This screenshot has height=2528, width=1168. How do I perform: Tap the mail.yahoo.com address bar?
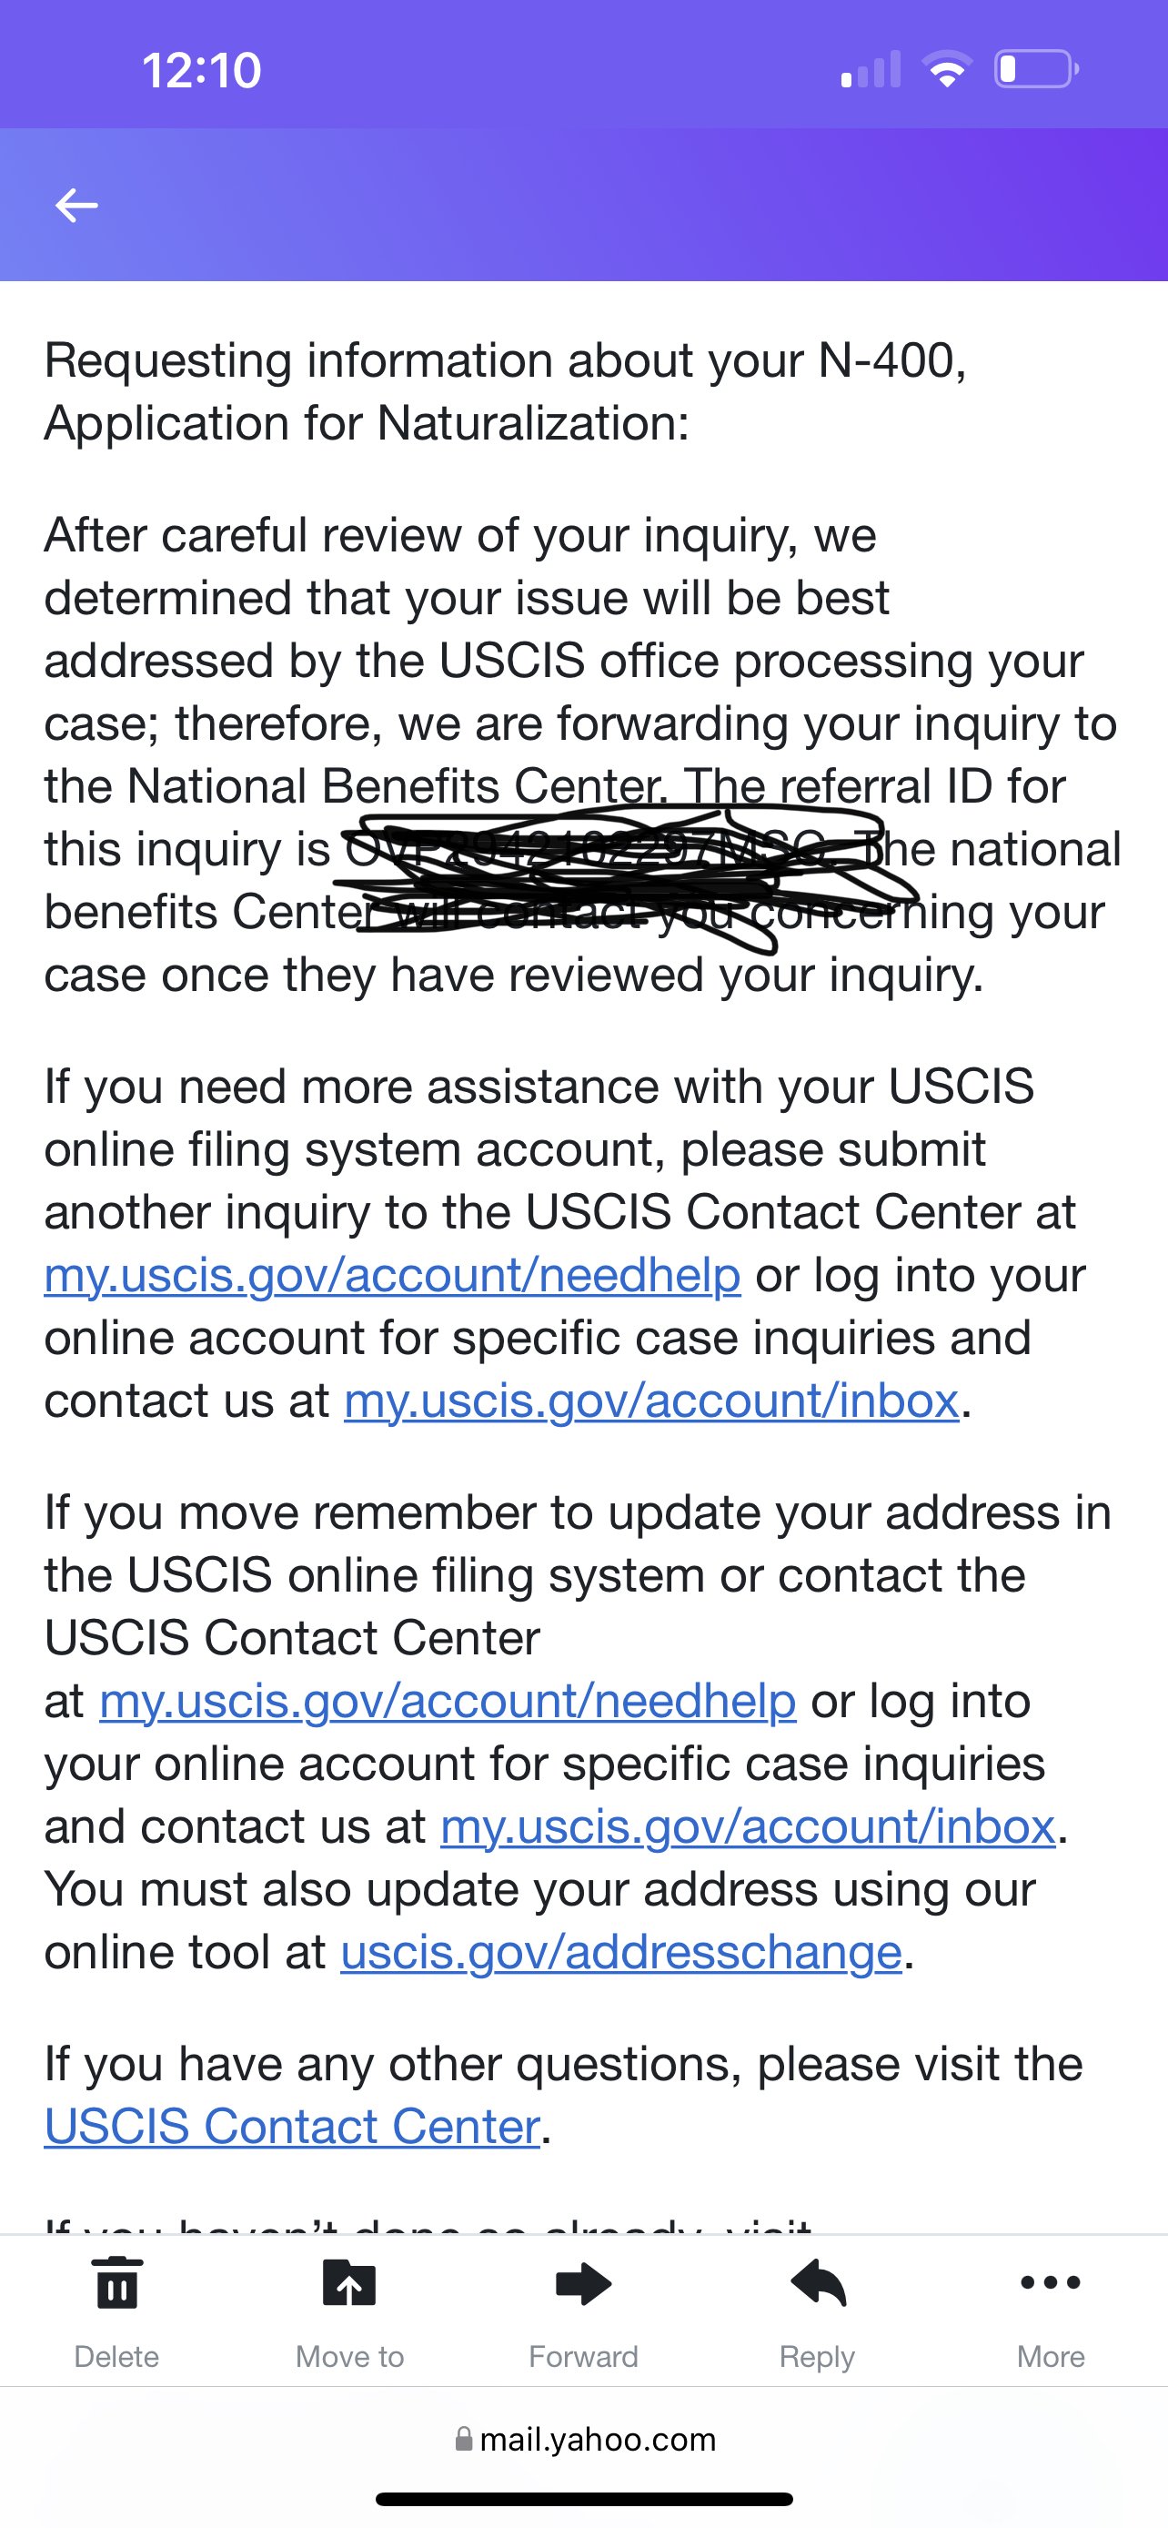585,2439
